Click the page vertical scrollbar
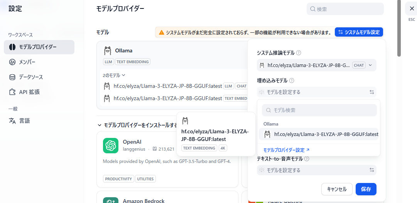The width and height of the screenshot is (417, 203). click(399, 28)
